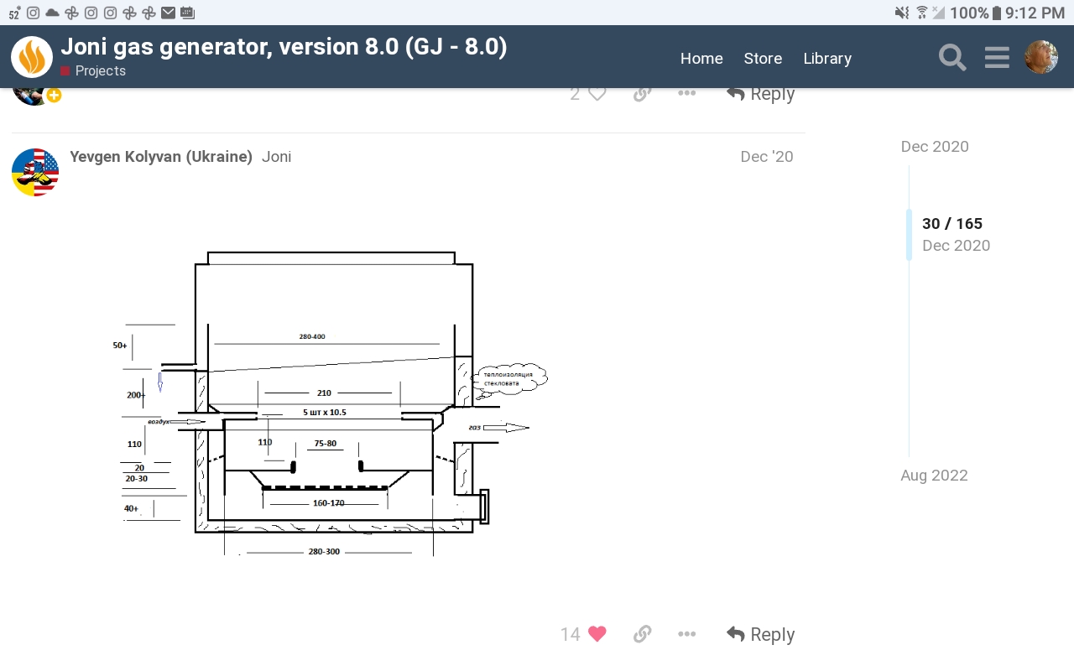Image resolution: width=1074 pixels, height=671 pixels.
Task: Open Yevgen Kolyvan's avatar profile
Action: point(35,172)
